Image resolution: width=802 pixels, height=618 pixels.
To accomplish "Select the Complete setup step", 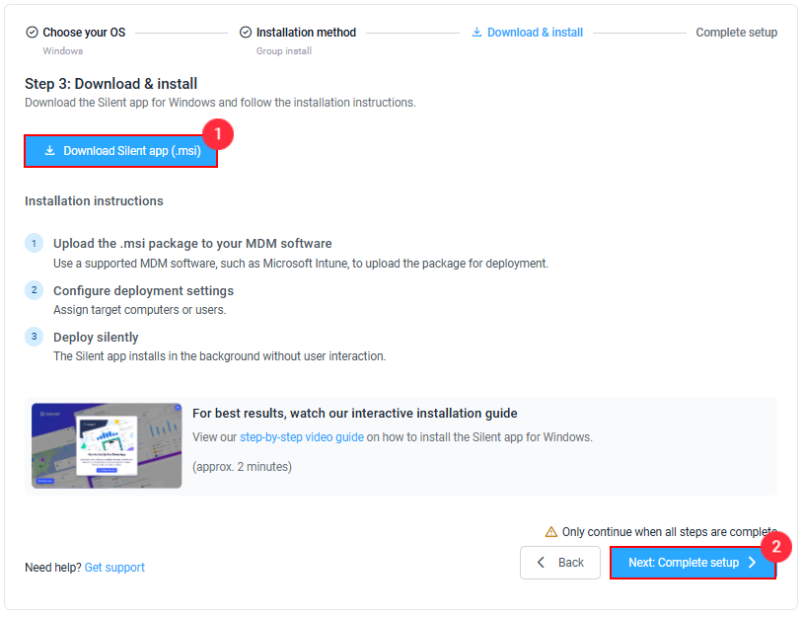I will pyautogui.click(x=737, y=33).
